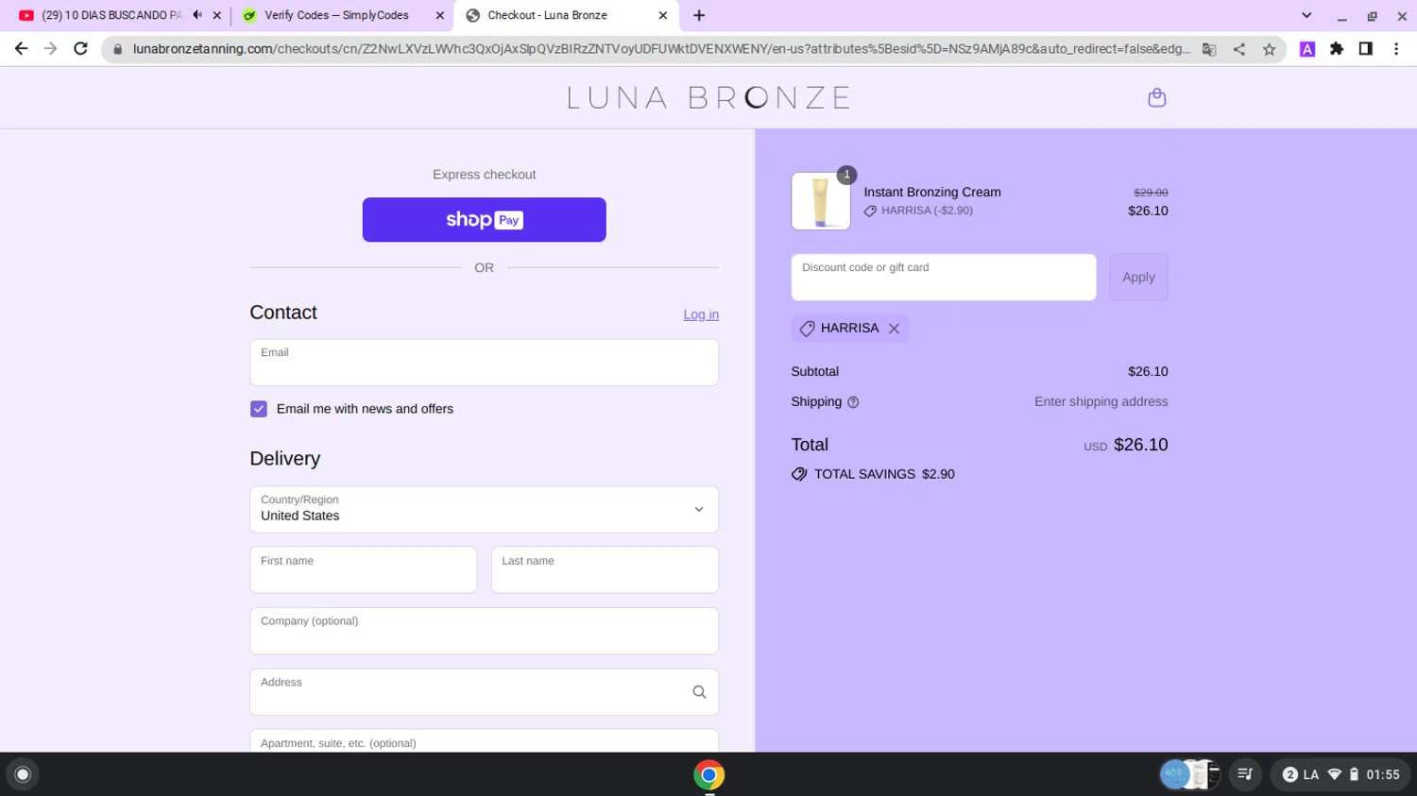Click the First name field
The width and height of the screenshot is (1417, 796).
[x=364, y=570]
